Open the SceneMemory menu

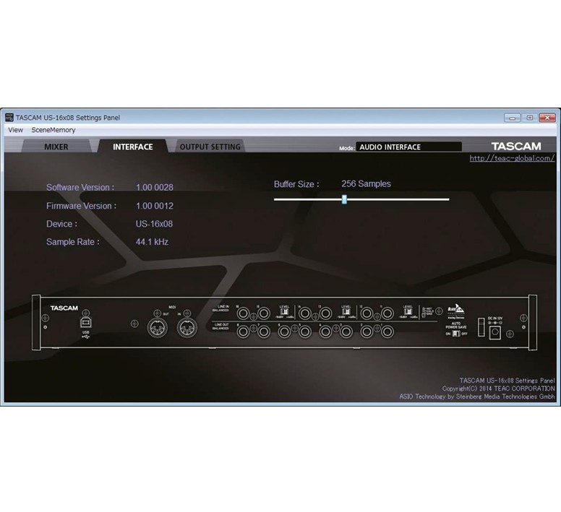point(53,130)
